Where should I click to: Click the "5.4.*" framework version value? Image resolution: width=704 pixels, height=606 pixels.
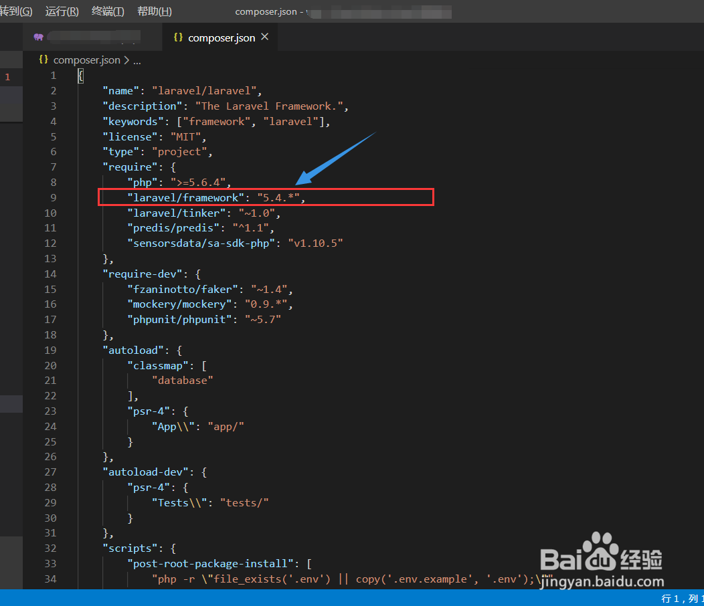point(278,198)
